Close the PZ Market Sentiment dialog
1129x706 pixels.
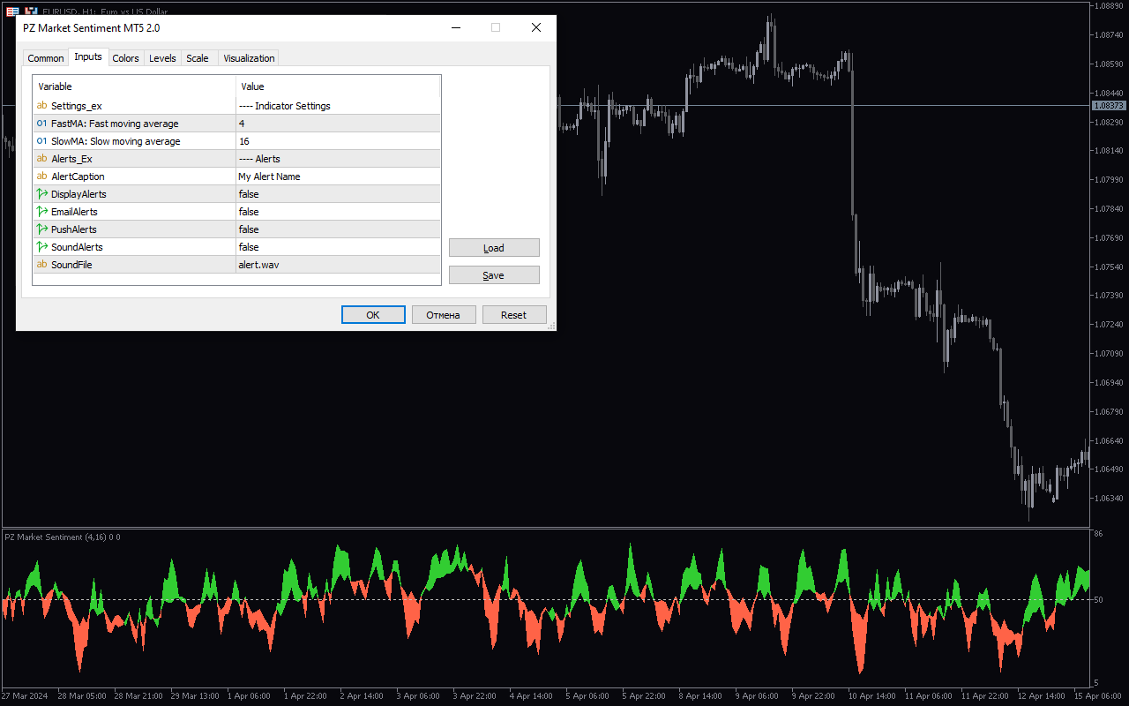point(535,27)
